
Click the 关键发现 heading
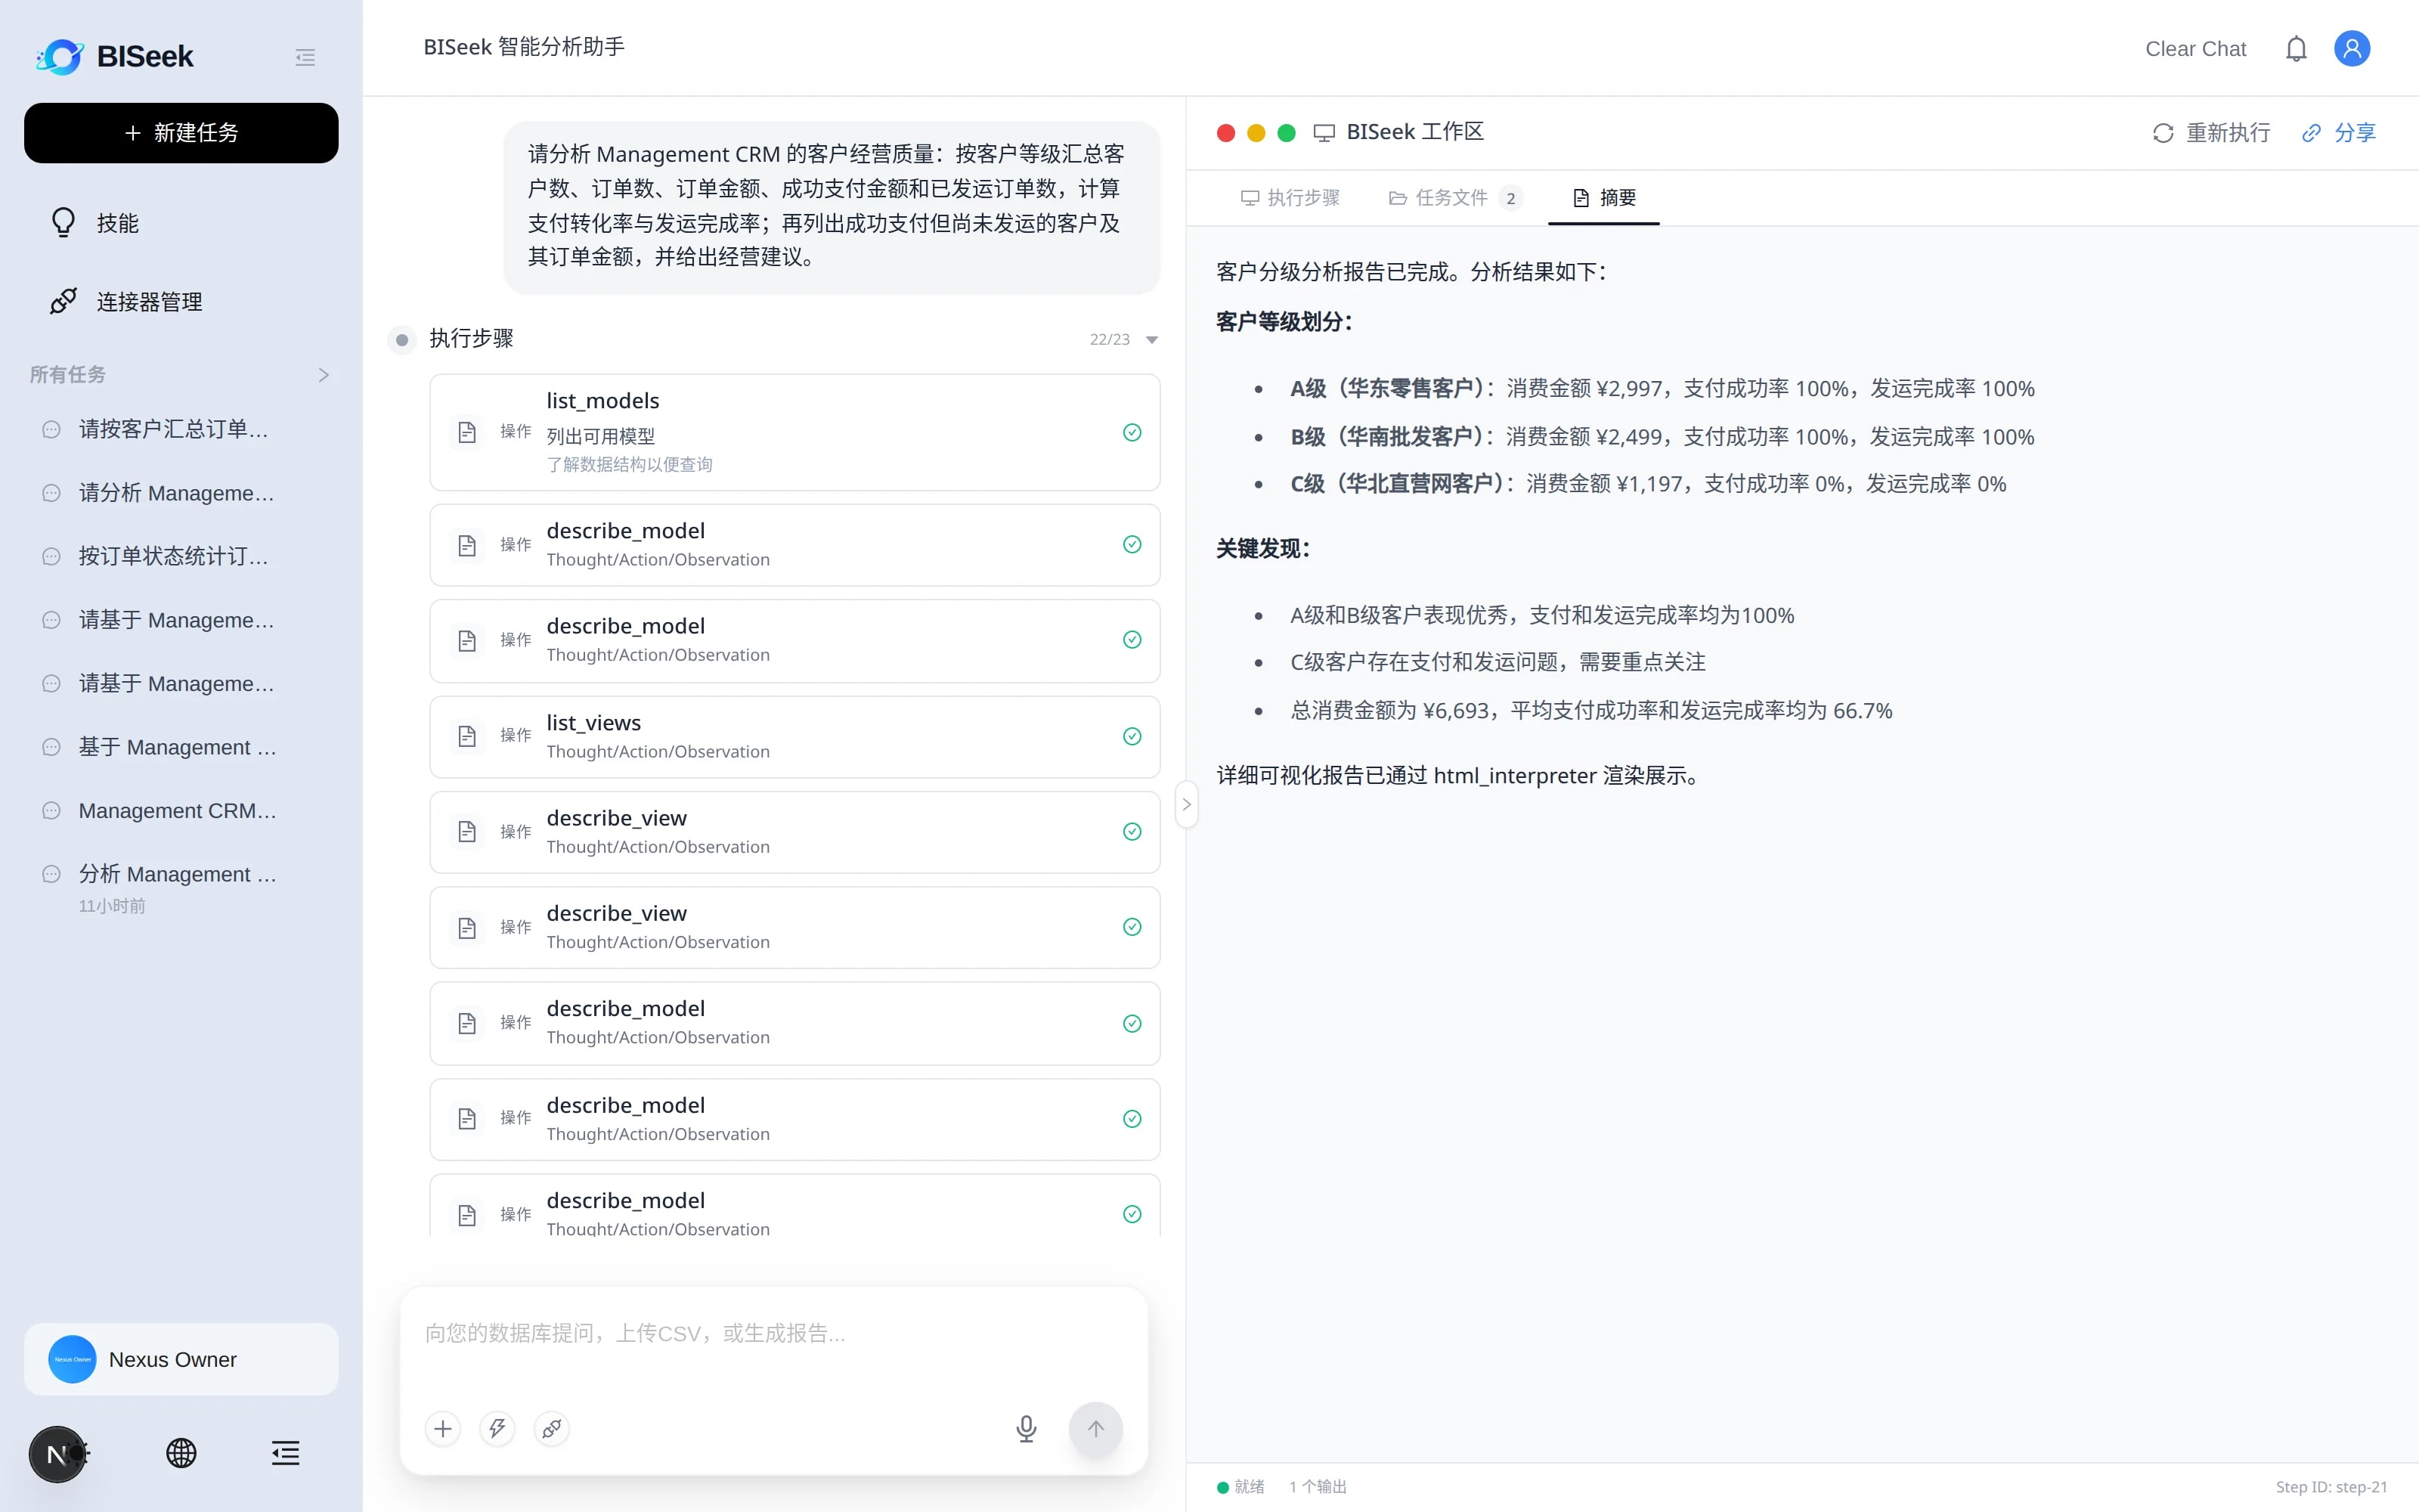(x=1262, y=548)
